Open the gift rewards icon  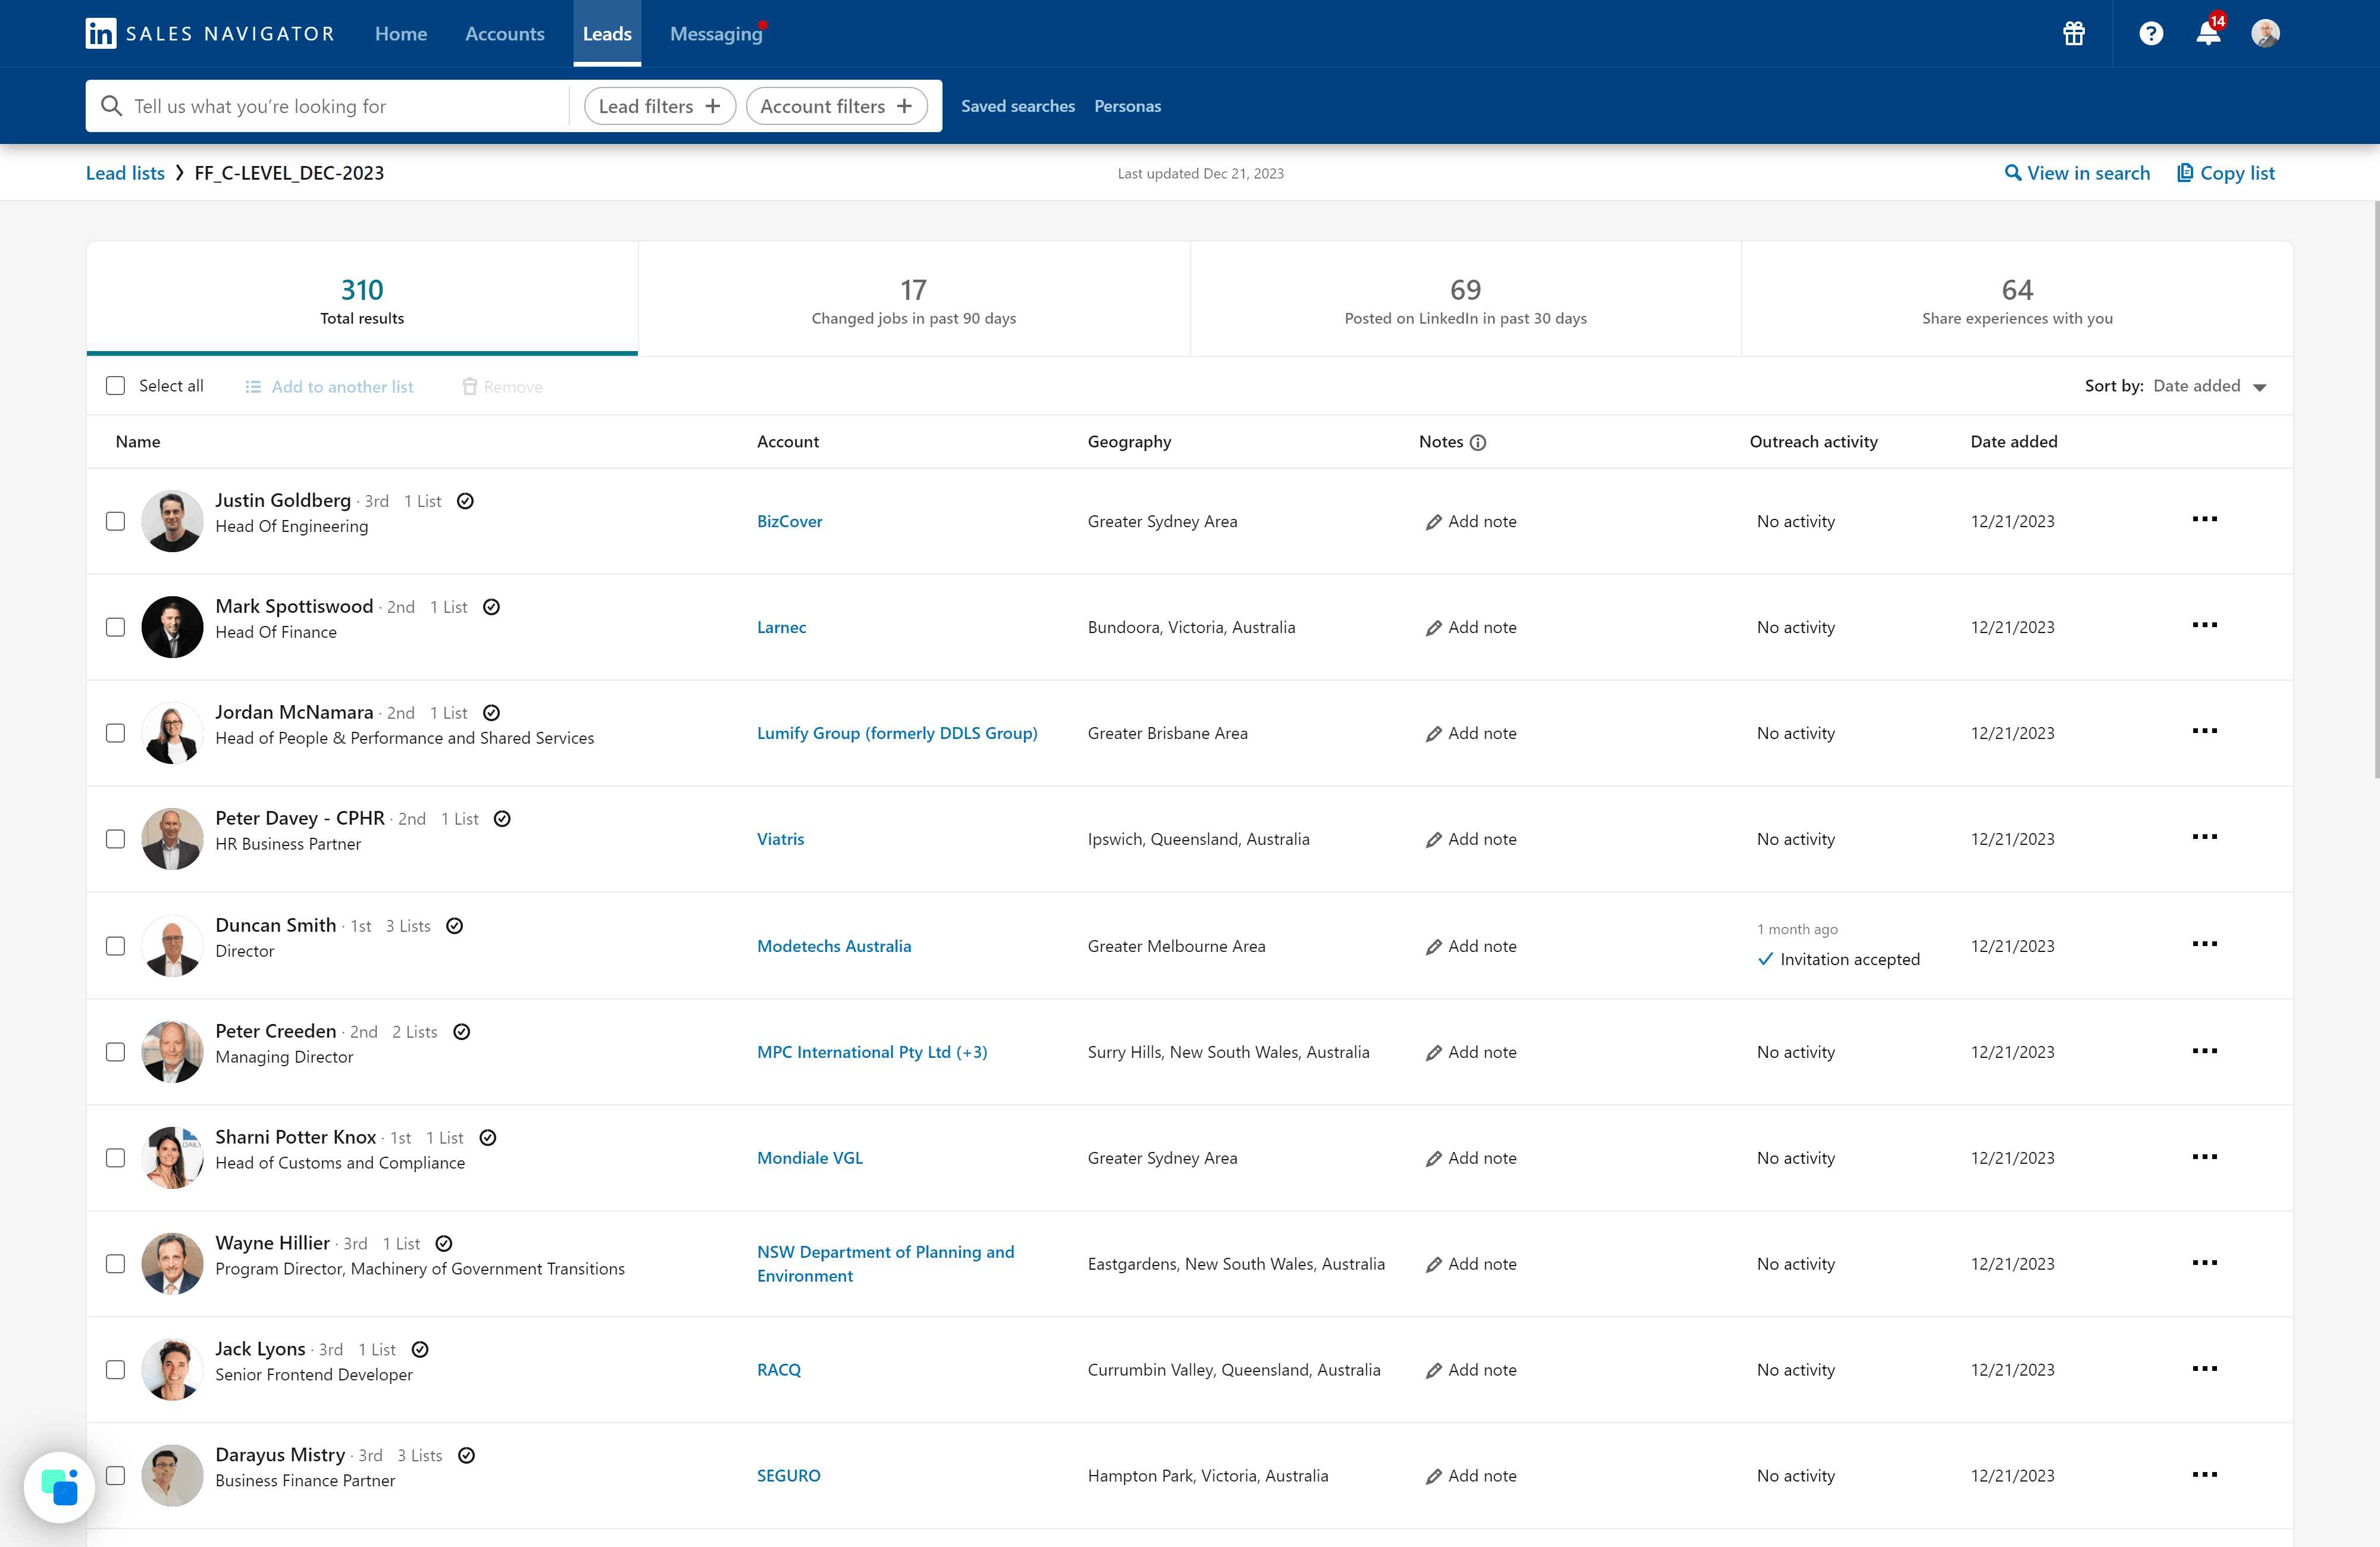pyautogui.click(x=2074, y=34)
